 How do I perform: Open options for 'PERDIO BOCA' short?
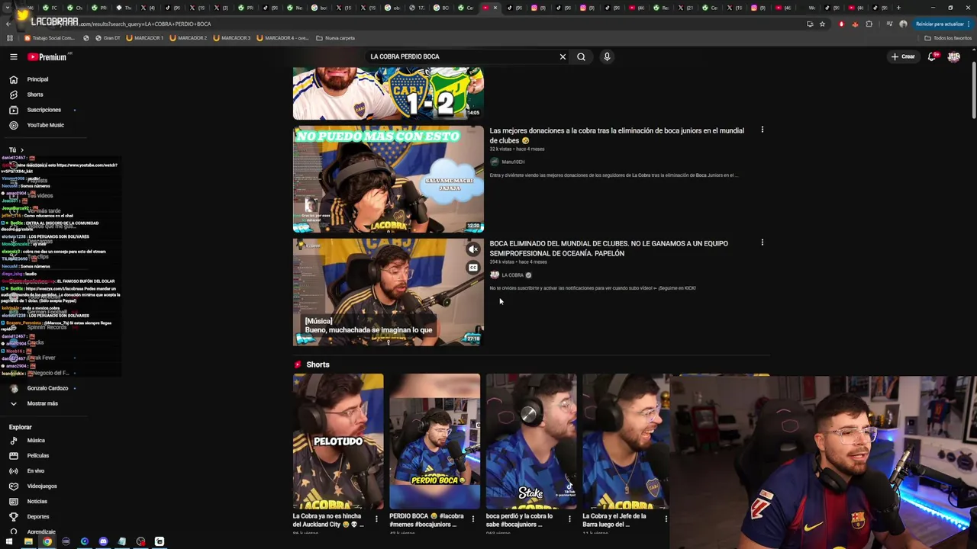pos(473,519)
